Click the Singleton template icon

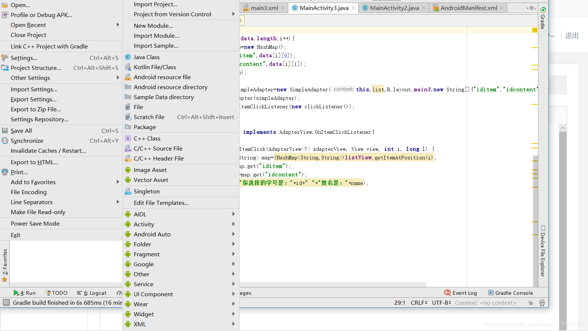128,191
